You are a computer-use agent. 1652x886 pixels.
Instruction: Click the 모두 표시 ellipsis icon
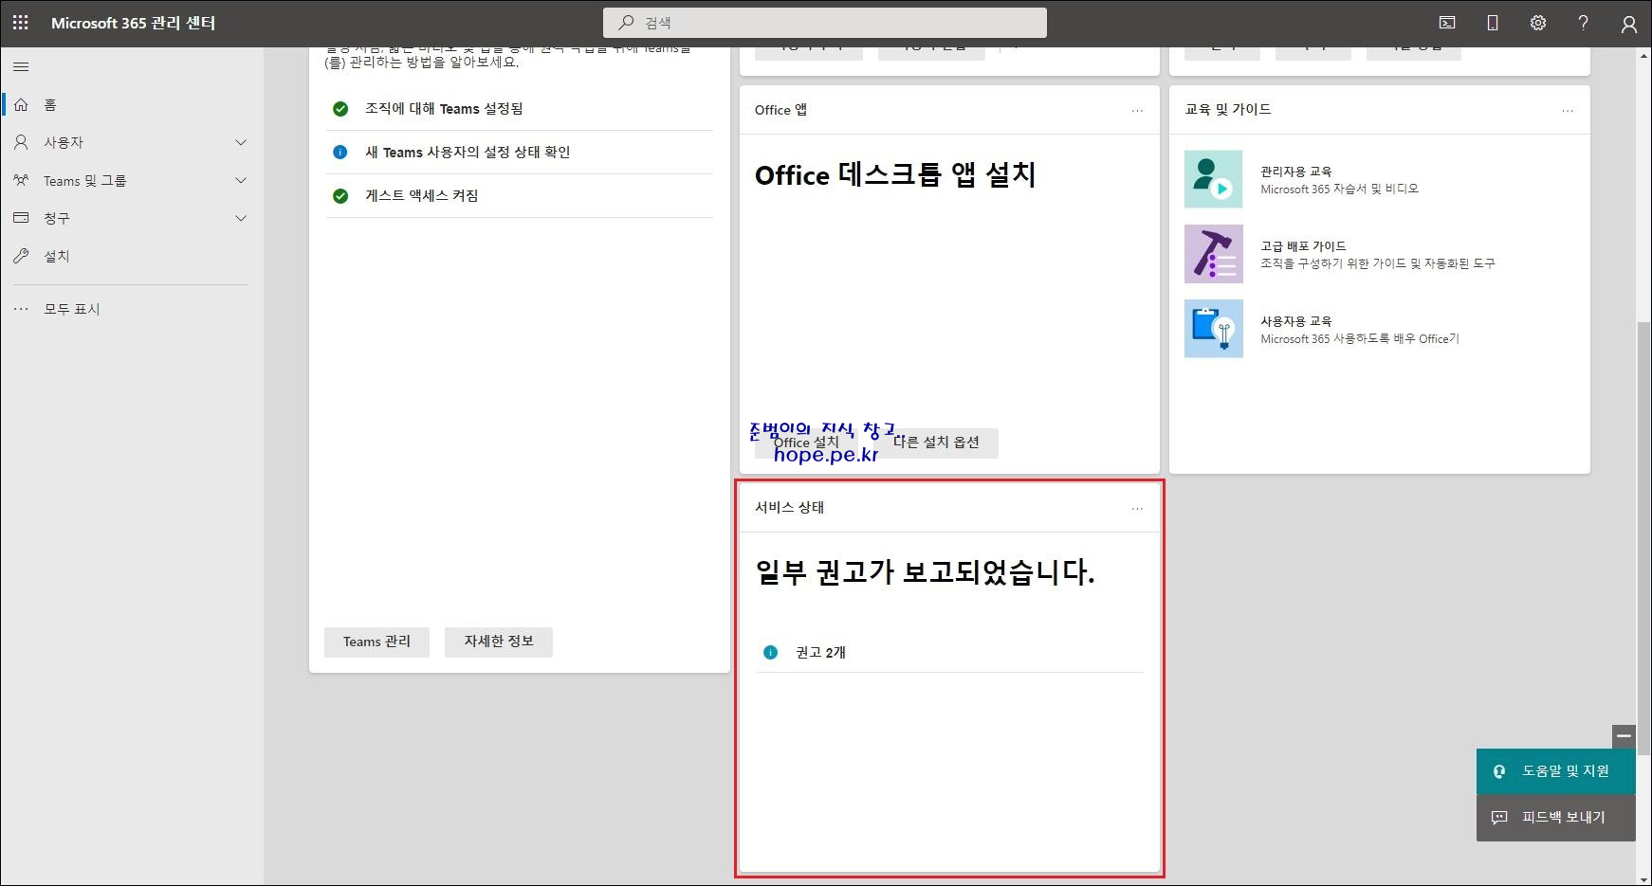tap(21, 309)
